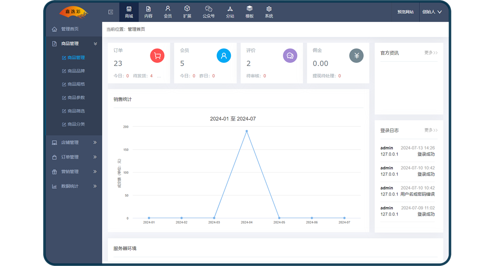
Task: Click the review count 2
Action: [249, 64]
